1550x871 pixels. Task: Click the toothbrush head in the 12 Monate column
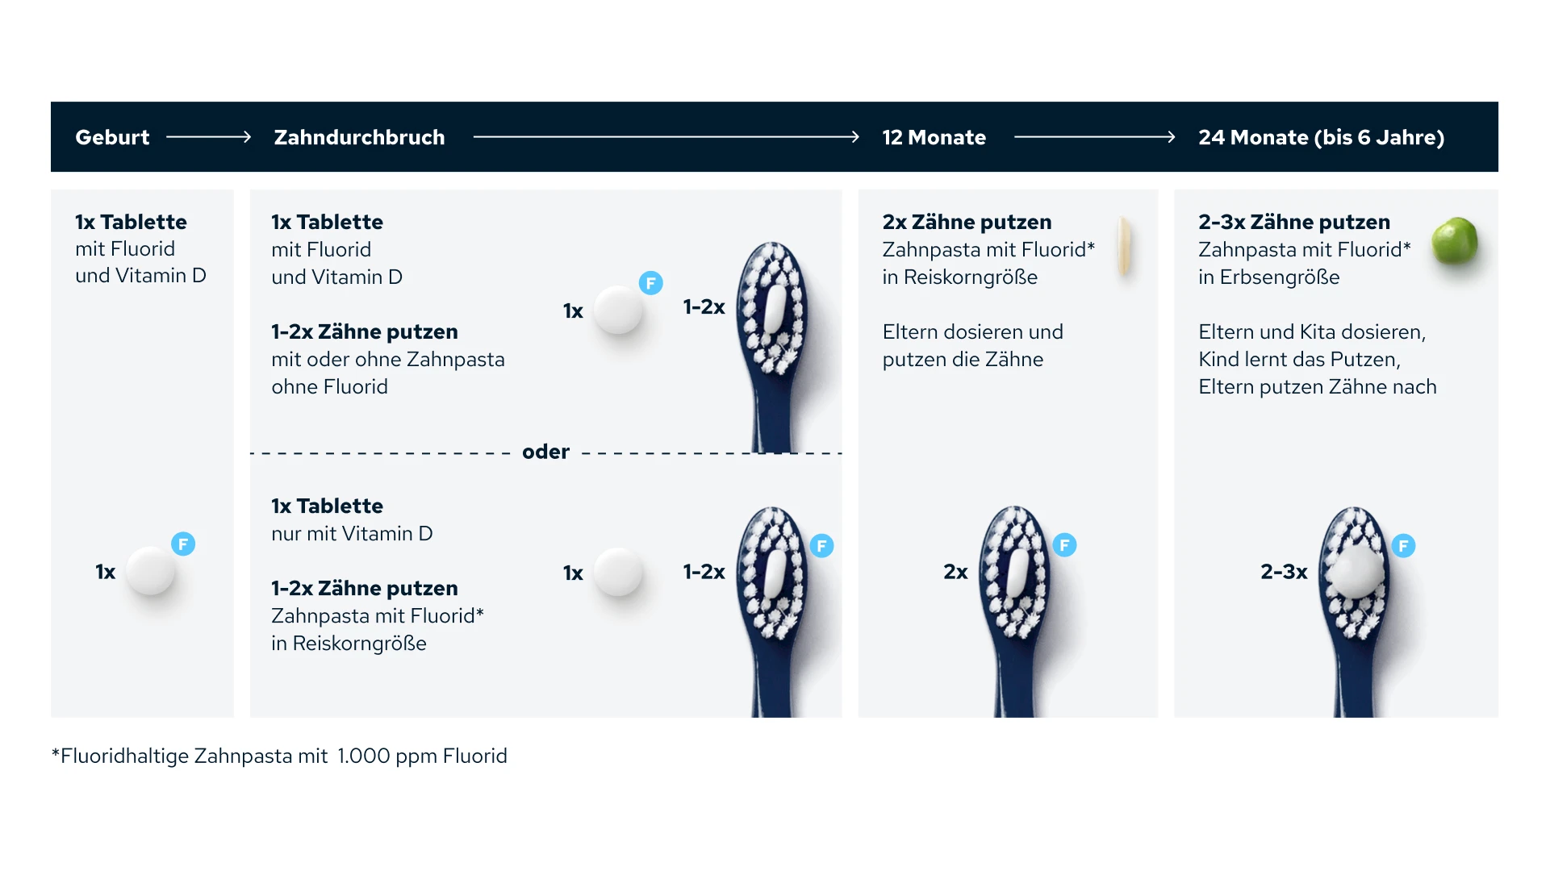click(1014, 572)
